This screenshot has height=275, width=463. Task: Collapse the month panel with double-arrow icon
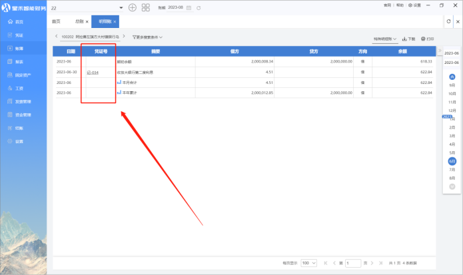pos(439,51)
